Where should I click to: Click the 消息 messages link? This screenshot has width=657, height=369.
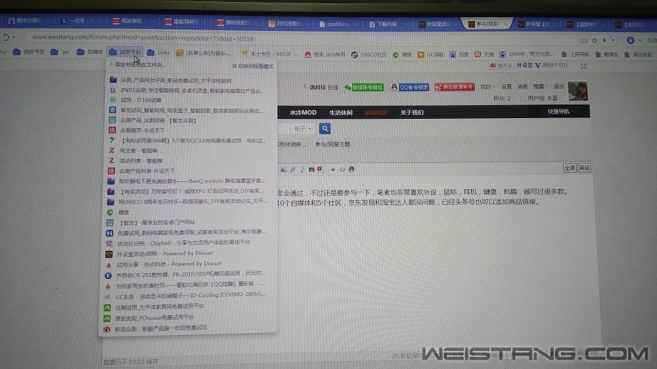coord(522,87)
